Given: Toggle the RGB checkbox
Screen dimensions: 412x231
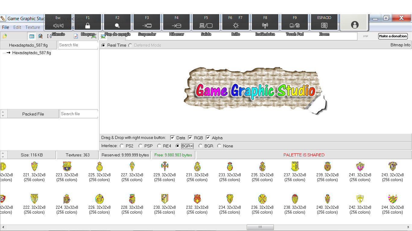Looking at the screenshot, I should click(190, 138).
